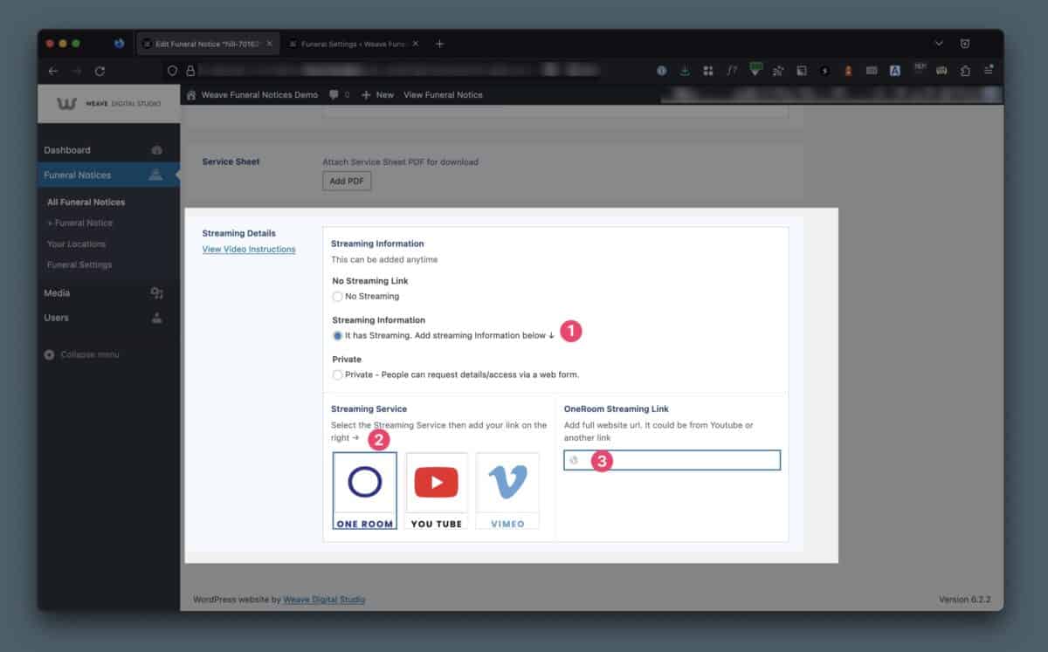
Task: Click the Users icon in the sidebar
Action: (x=156, y=318)
